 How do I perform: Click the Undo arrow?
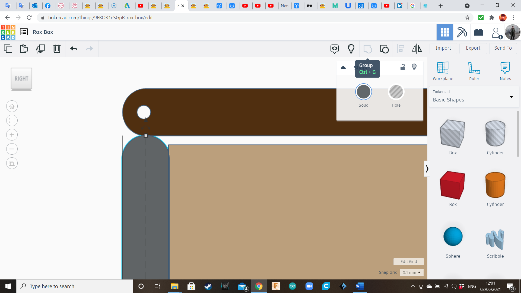74,49
